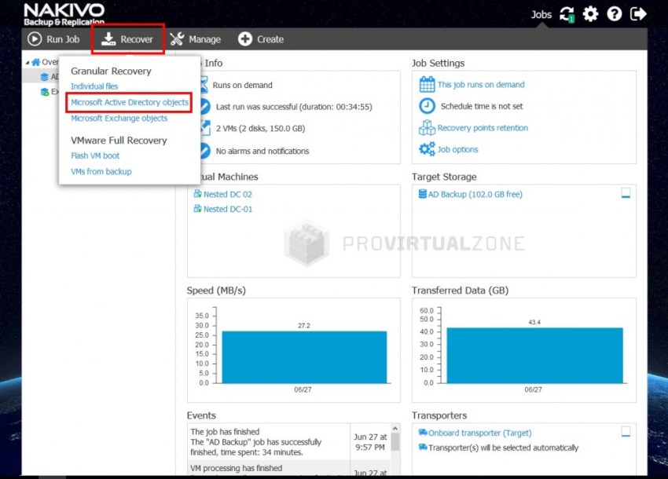Screen dimensions: 668x479
Task: Click the log out icon
Action: (x=638, y=14)
